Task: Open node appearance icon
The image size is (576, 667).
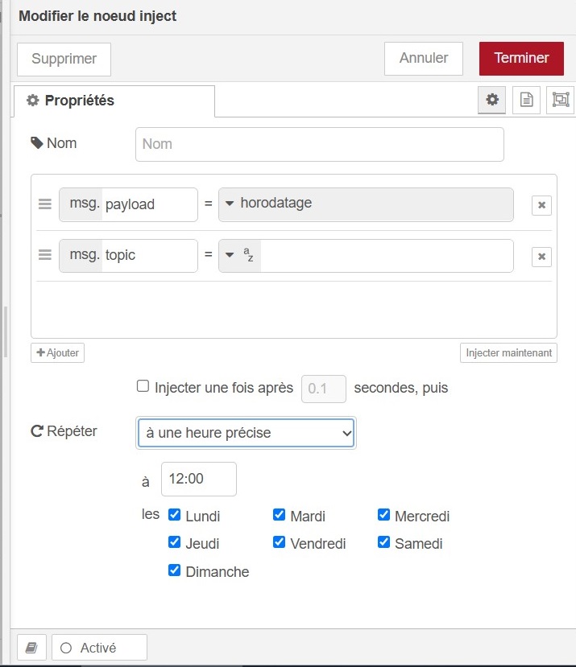Action: click(x=560, y=101)
